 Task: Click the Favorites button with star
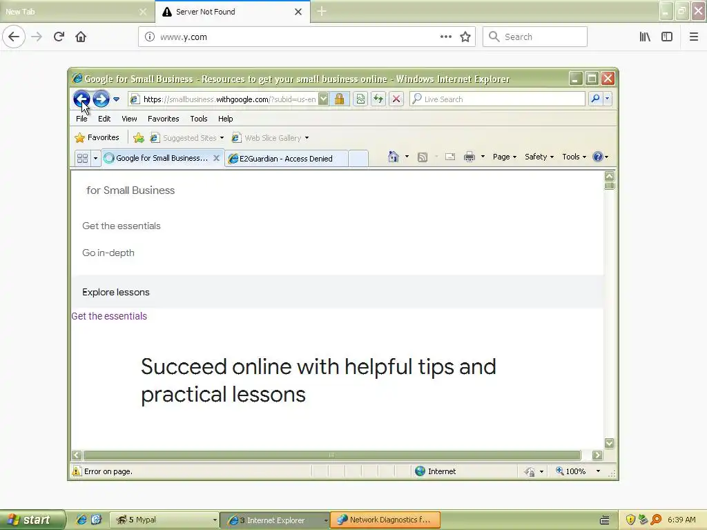(x=97, y=137)
